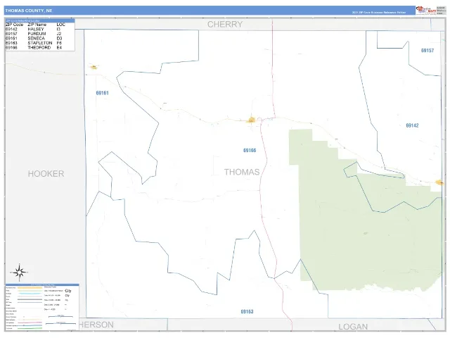This screenshot has height=338, width=450.
Task: Click the large bold "City" sample in legend
Action: pos(68,291)
